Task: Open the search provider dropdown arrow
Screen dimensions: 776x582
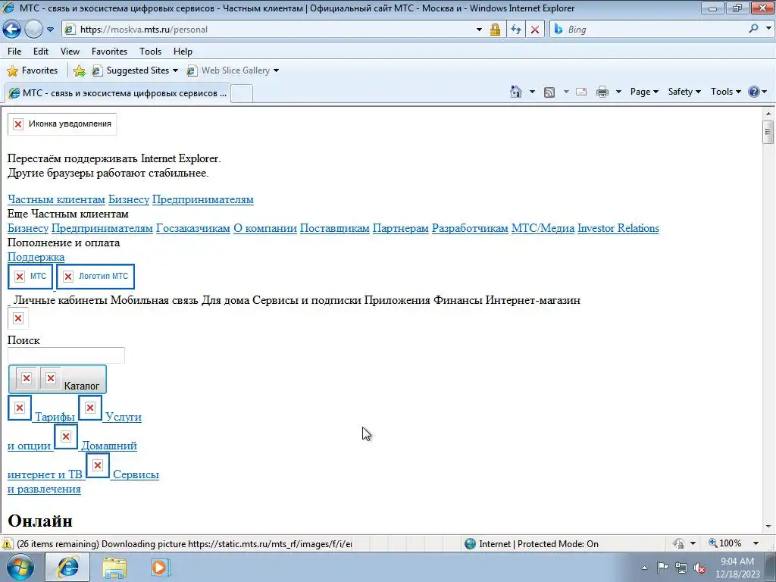Action: click(768, 29)
